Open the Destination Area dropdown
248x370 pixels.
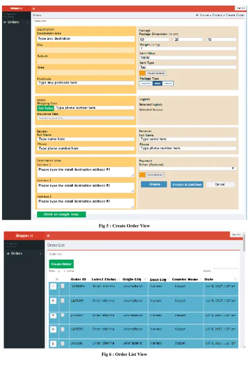tap(86, 39)
